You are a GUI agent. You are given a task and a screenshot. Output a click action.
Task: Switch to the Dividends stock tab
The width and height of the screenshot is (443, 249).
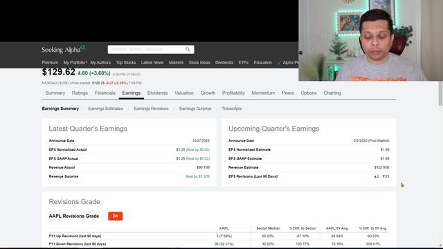[x=157, y=93]
